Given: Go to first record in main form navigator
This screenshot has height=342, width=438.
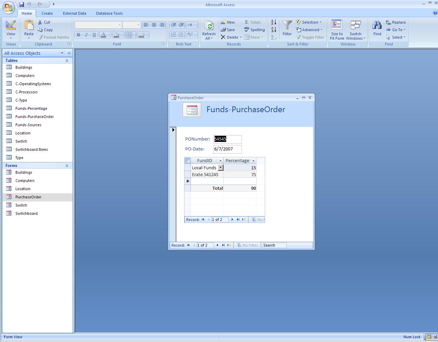Looking at the screenshot, I should 188,245.
